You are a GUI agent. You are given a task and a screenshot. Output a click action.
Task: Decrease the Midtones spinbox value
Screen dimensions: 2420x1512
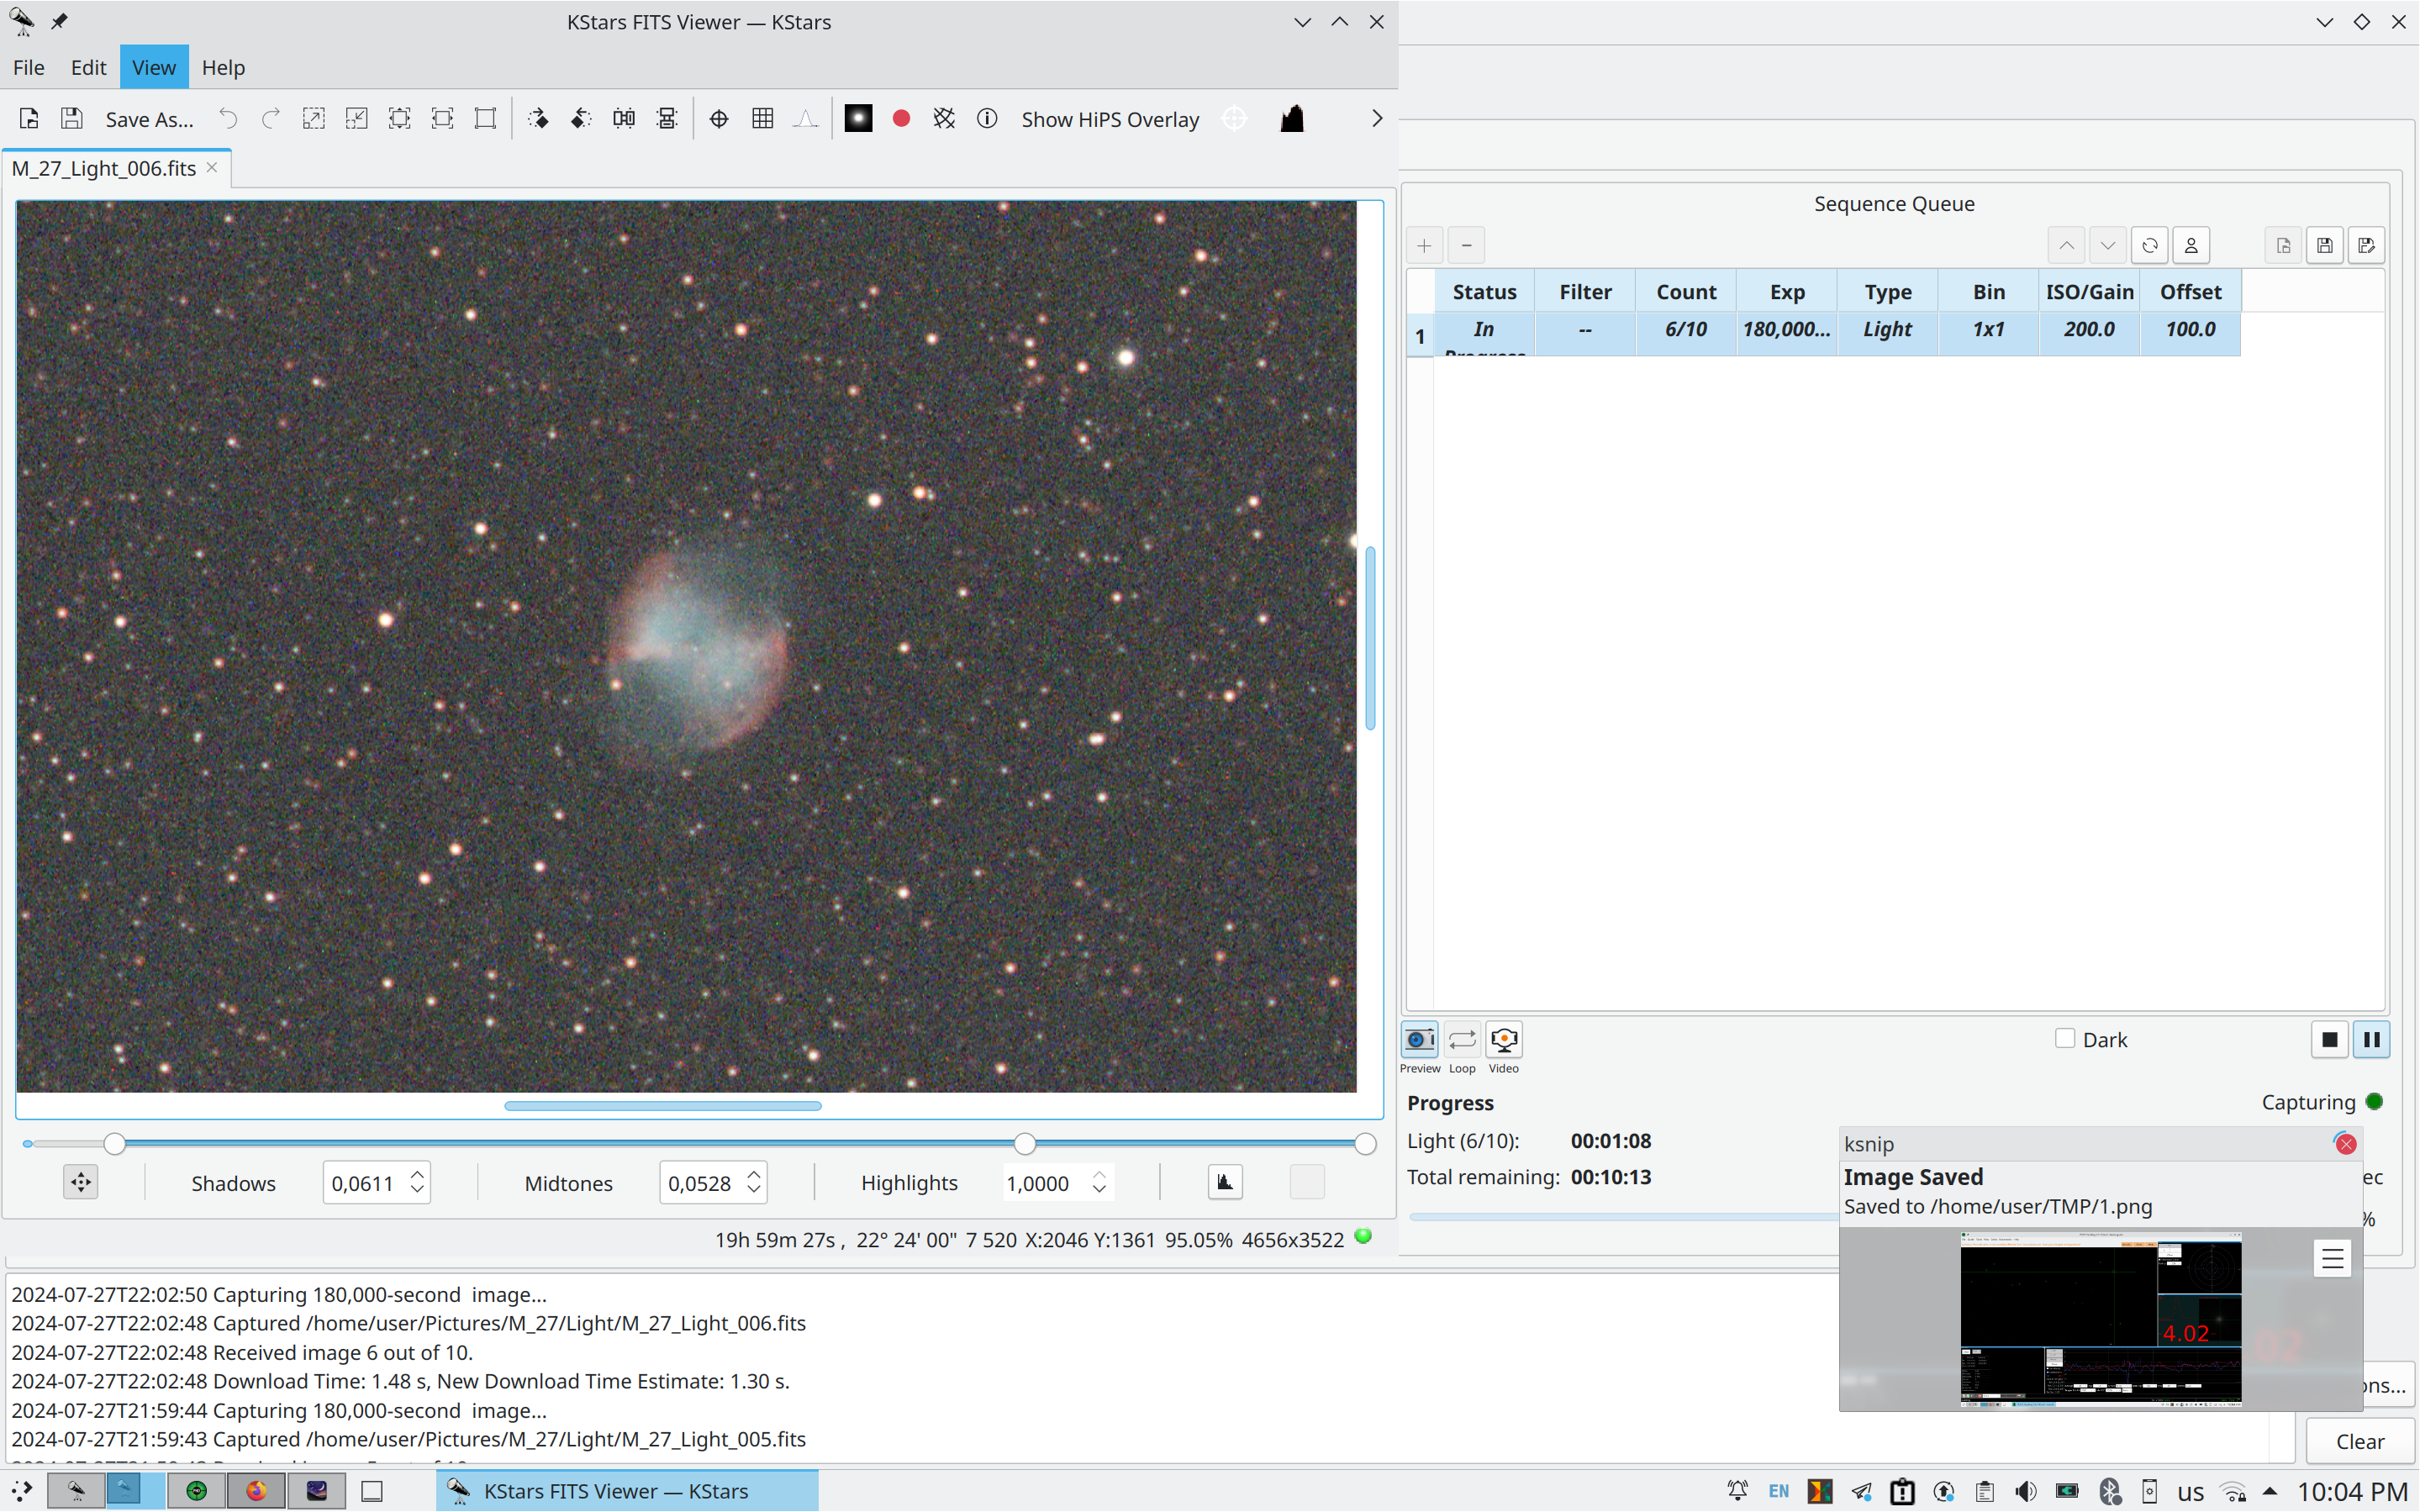pos(754,1191)
